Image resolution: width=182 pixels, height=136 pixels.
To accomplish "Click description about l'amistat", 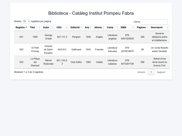I will 159,49.
